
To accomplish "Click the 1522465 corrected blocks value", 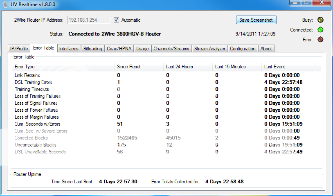I will [127, 138].
